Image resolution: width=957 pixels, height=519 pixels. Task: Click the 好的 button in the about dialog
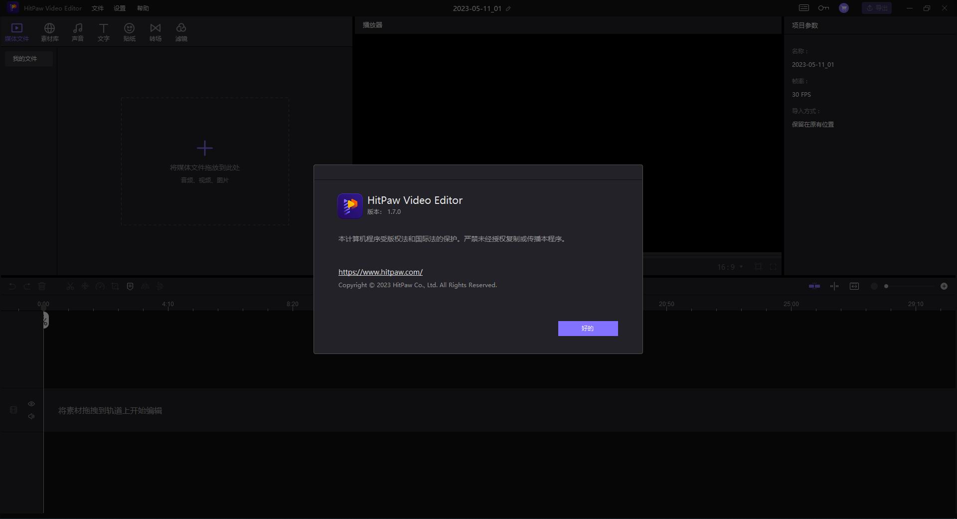tap(588, 329)
